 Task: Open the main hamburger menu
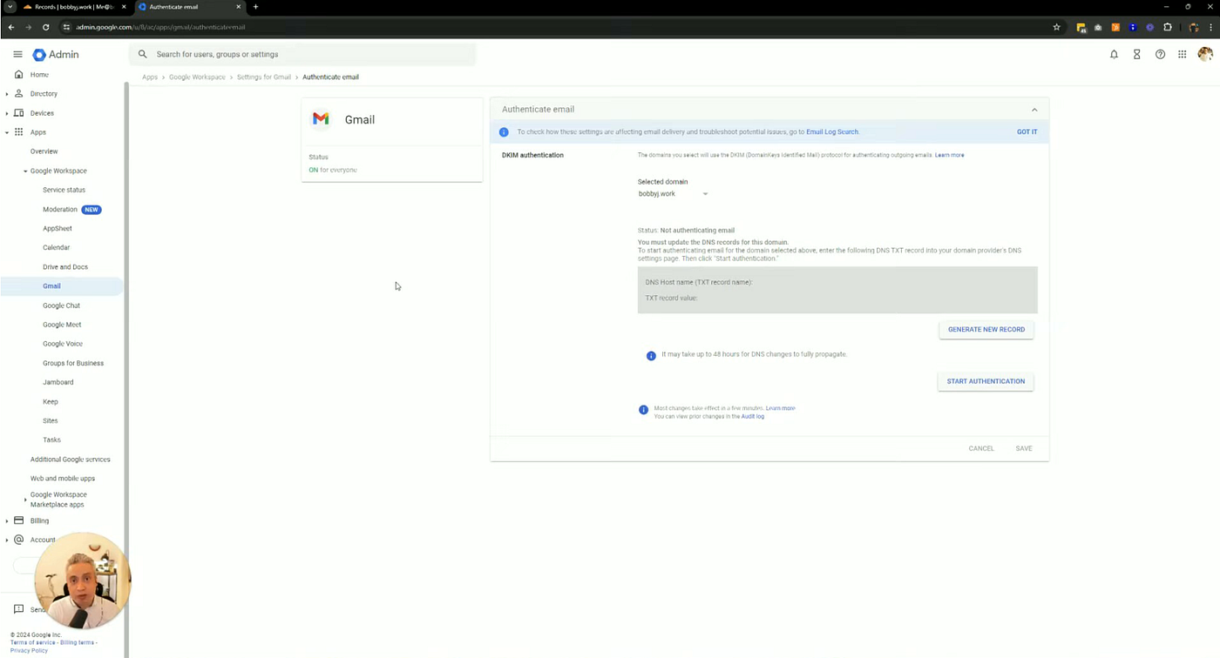(x=17, y=54)
